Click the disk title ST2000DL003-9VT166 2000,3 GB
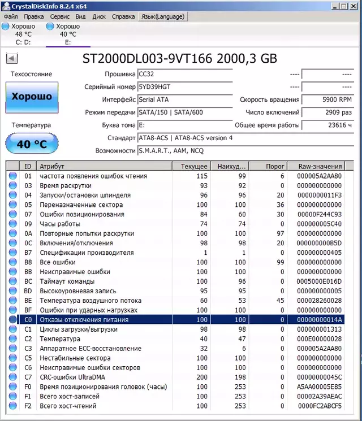 (179, 59)
